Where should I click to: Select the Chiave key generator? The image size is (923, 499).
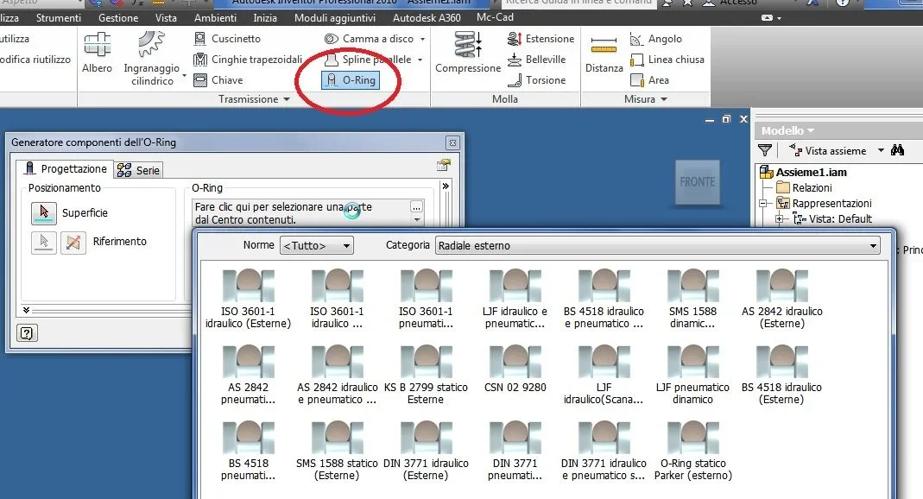coord(218,80)
